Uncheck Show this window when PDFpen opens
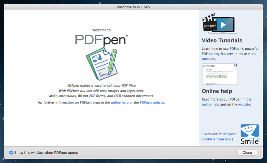This screenshot has width=267, height=163. [x=11, y=152]
